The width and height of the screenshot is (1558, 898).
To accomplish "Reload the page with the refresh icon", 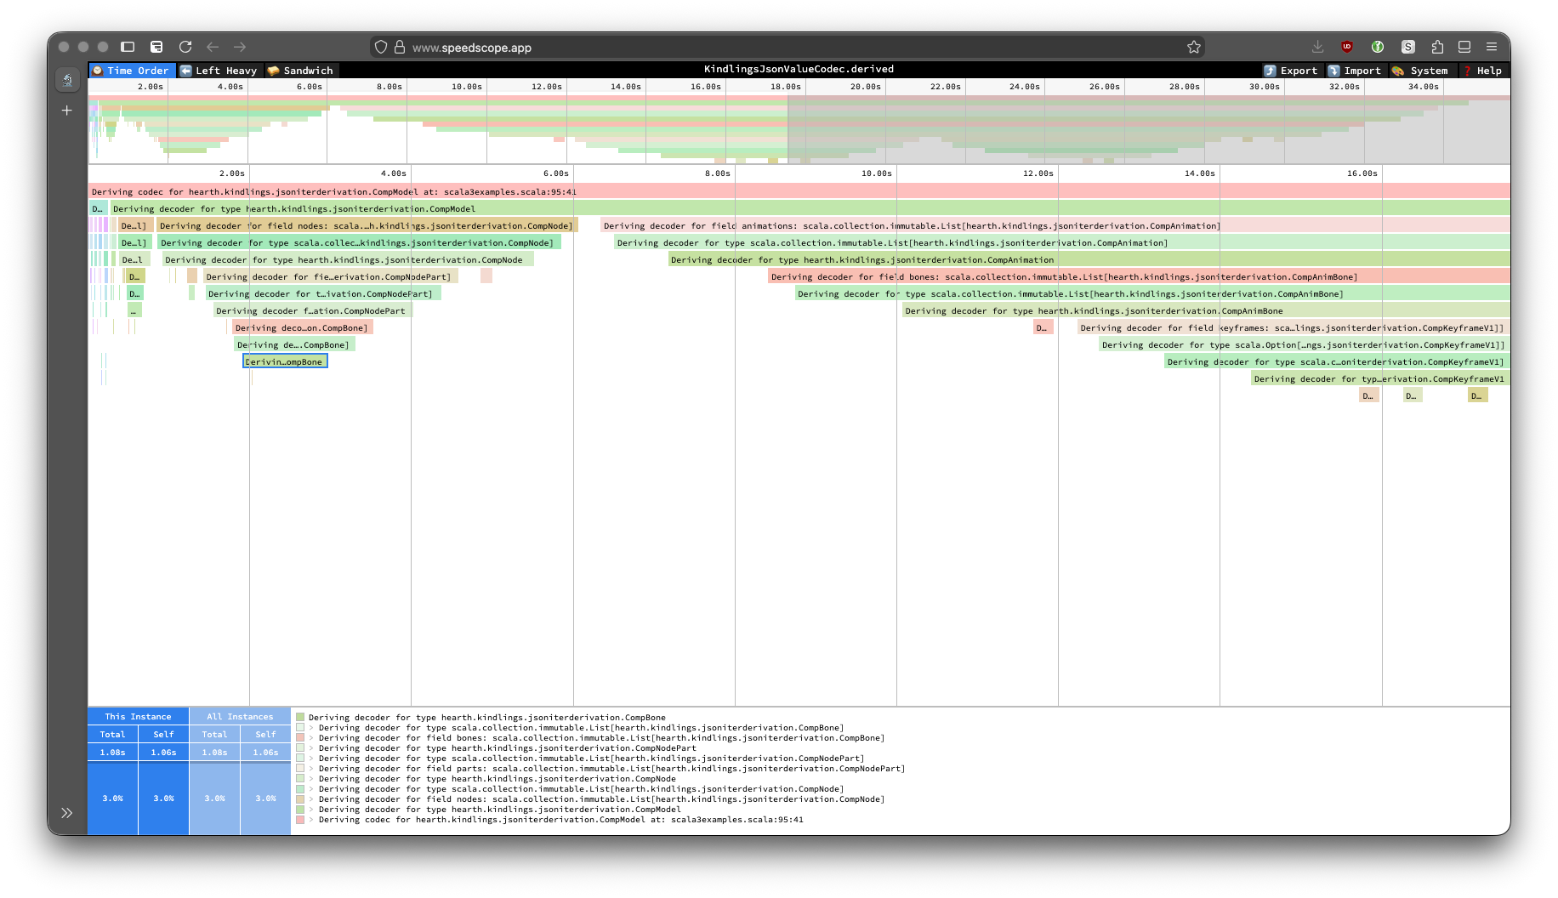I will pos(185,47).
